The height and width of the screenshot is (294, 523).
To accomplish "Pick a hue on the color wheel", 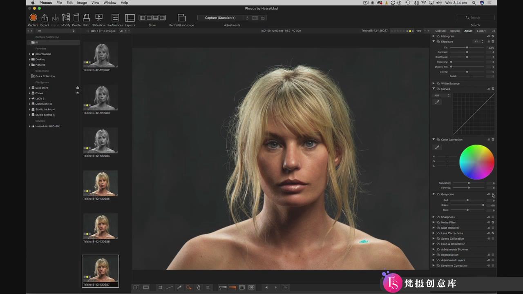I will tap(477, 162).
